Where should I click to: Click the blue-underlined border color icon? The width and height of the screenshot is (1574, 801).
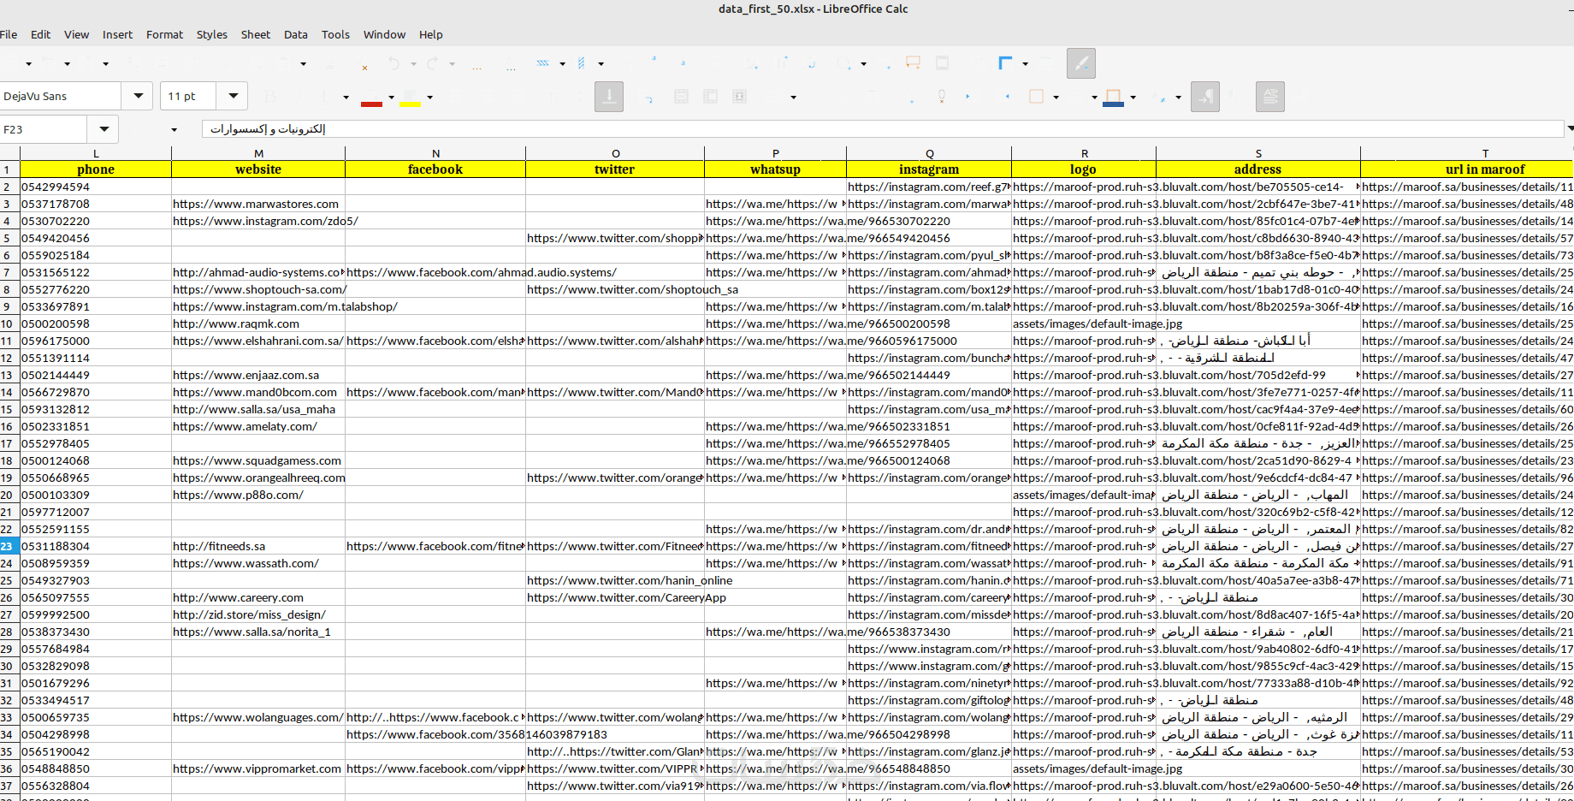click(1114, 98)
